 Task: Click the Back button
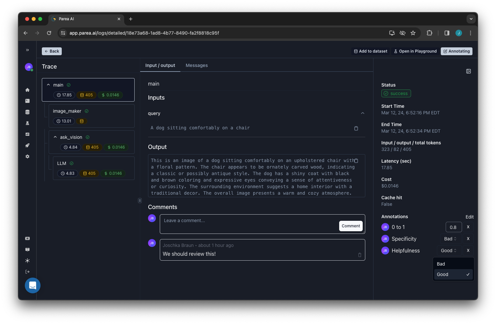(52, 51)
